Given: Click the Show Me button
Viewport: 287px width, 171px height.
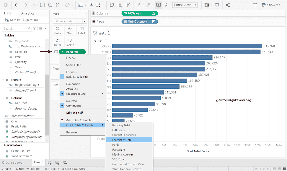Looking at the screenshot, I should coord(270,5).
